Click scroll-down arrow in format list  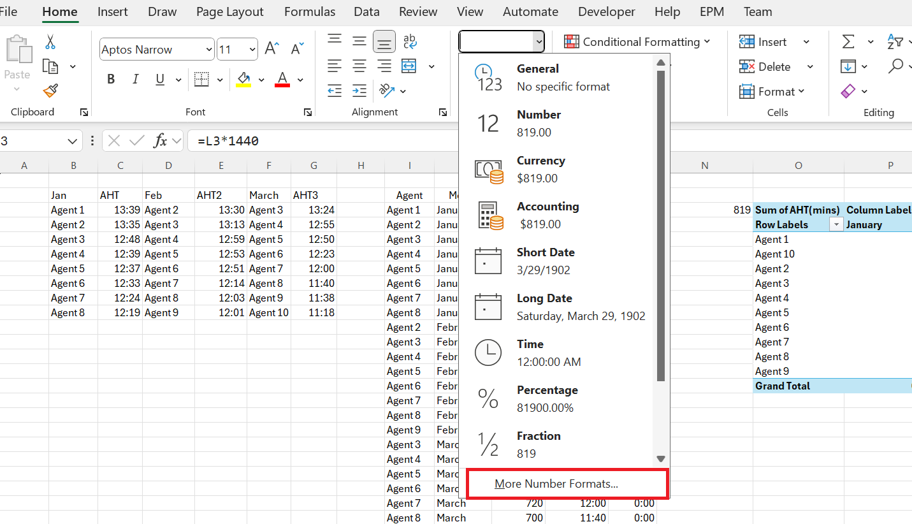tap(661, 458)
